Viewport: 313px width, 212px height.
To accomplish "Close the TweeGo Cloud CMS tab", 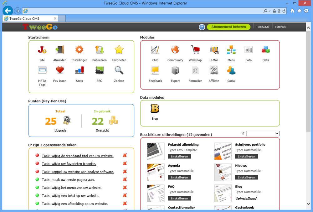I will [55, 18].
